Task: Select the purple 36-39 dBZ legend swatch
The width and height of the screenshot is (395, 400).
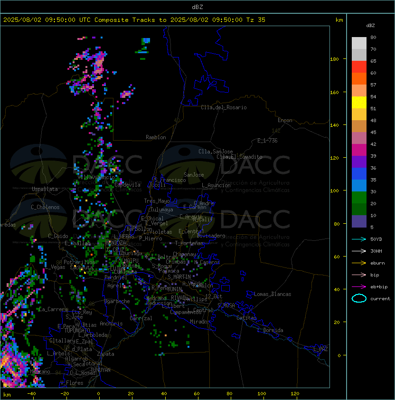Action: 359,162
